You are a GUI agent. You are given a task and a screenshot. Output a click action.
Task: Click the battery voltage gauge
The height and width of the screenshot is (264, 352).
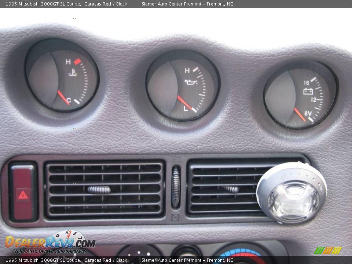(301, 95)
